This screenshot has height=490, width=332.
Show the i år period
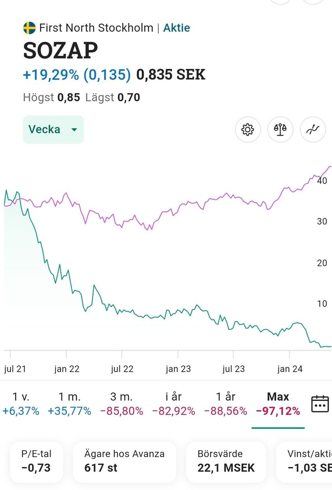(x=174, y=404)
